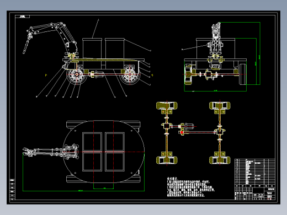Select the drive motor in the drivetrain layout
The width and height of the screenshot is (287, 215).
189,126
